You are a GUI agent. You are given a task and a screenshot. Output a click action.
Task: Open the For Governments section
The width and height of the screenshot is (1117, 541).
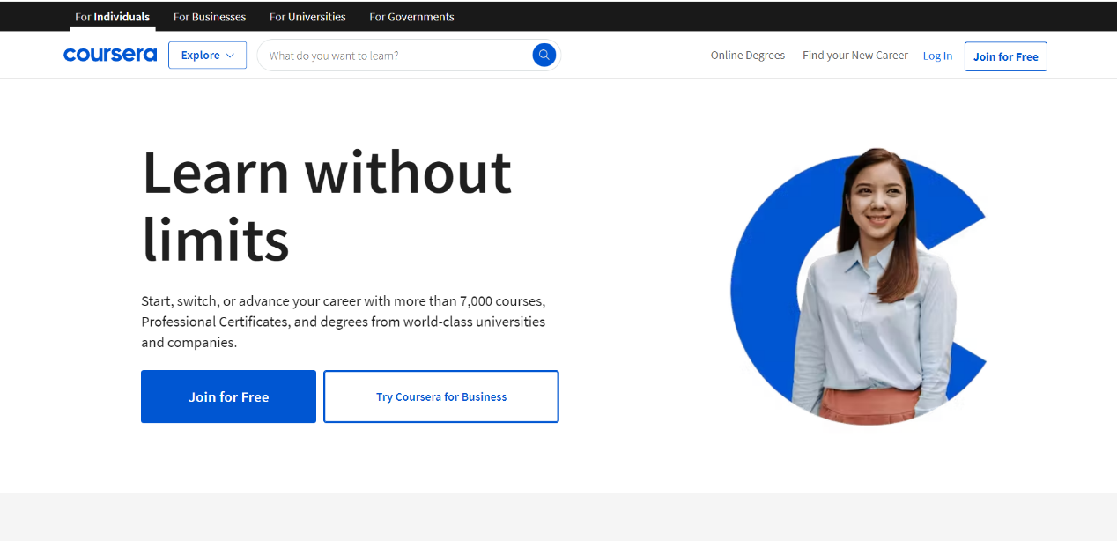coord(411,16)
